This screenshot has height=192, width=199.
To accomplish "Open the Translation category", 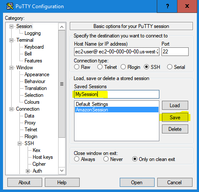I will tap(36, 88).
